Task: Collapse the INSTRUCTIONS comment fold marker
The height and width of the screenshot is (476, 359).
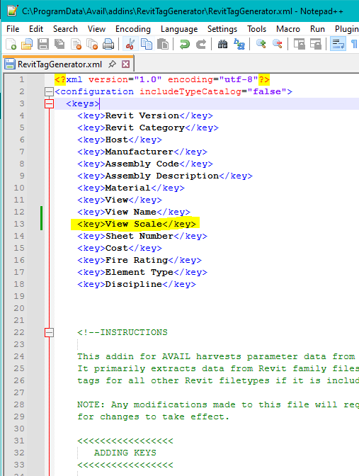Action: pos(49,332)
